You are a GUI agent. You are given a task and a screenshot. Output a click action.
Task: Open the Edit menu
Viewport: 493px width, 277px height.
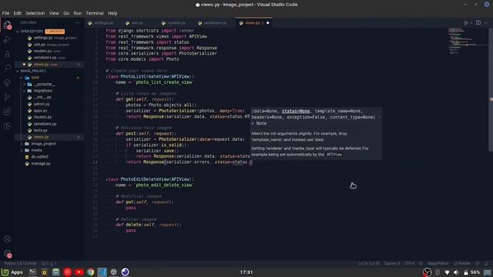[x=17, y=13]
